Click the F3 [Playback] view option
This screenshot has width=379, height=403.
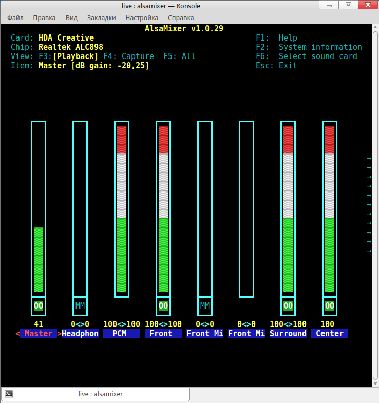click(x=68, y=56)
